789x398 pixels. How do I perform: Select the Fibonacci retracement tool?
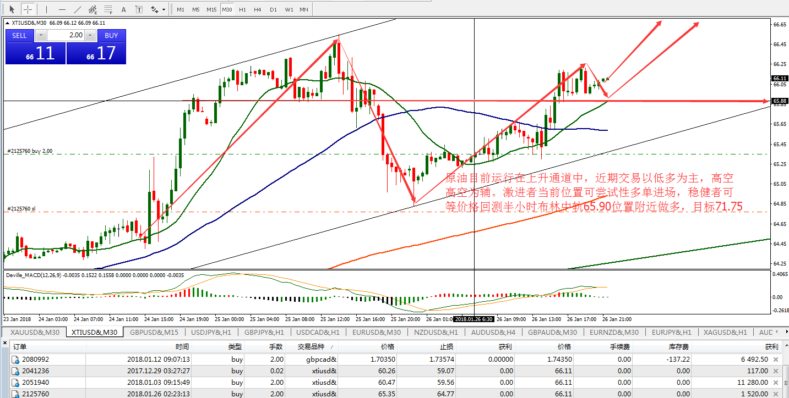point(108,9)
